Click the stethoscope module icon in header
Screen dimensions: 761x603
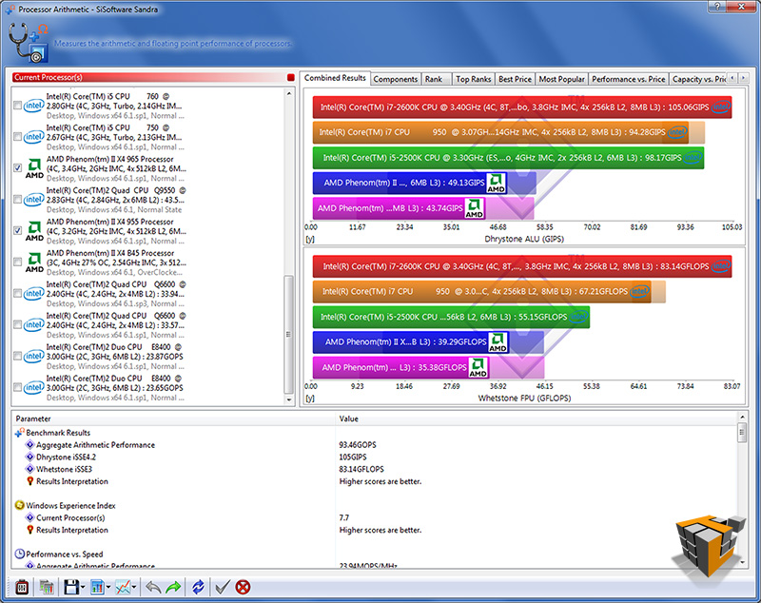click(x=29, y=43)
